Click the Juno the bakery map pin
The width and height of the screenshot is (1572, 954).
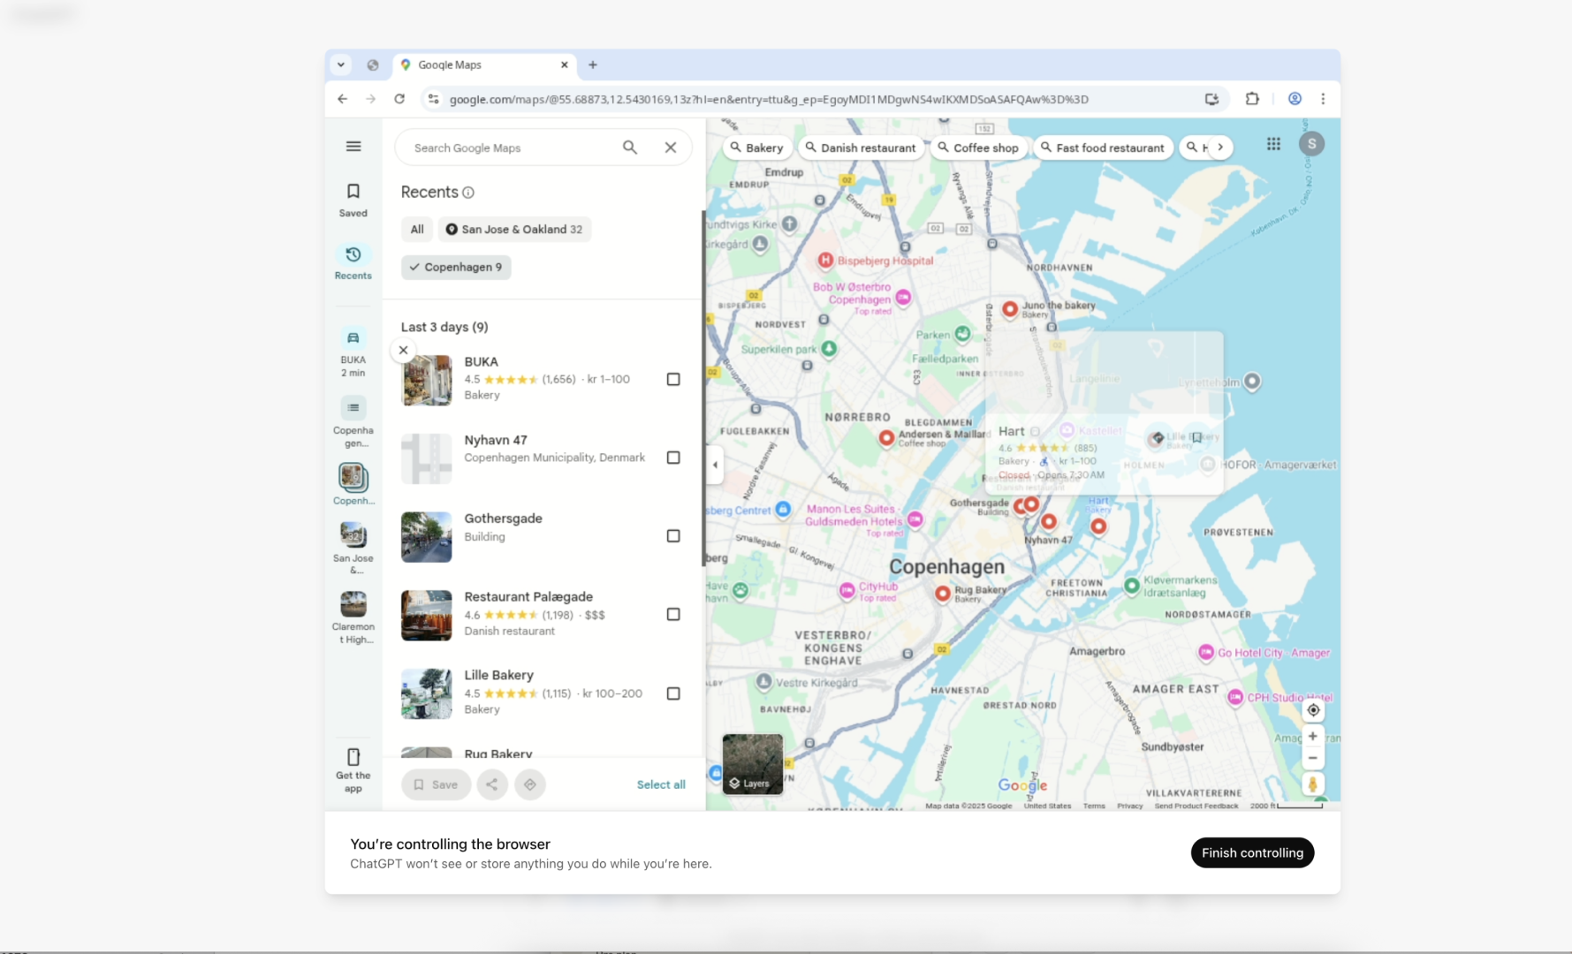1009,309
